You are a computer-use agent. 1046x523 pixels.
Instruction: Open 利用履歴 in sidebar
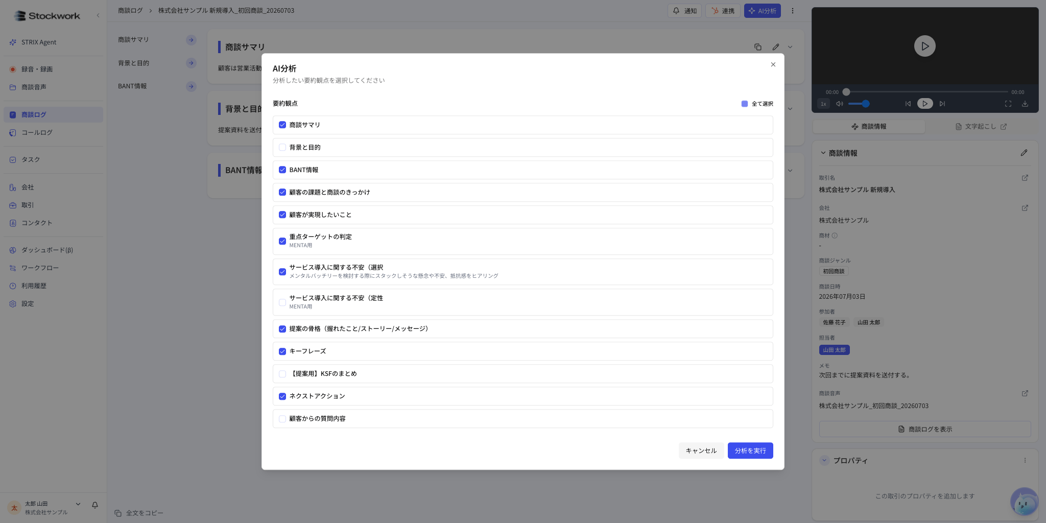tap(53, 286)
